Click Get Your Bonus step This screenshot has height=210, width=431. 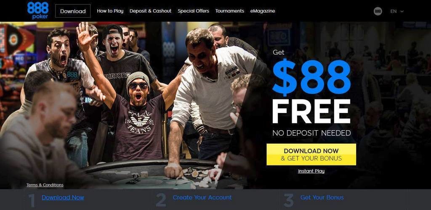[x=322, y=197]
